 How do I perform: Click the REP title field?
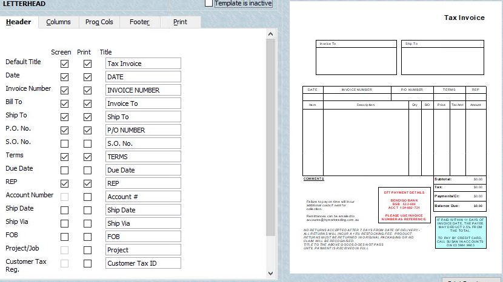(x=143, y=183)
